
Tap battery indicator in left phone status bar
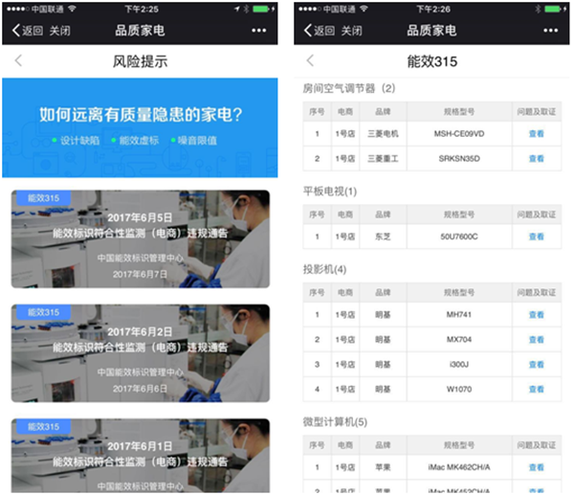click(x=263, y=10)
